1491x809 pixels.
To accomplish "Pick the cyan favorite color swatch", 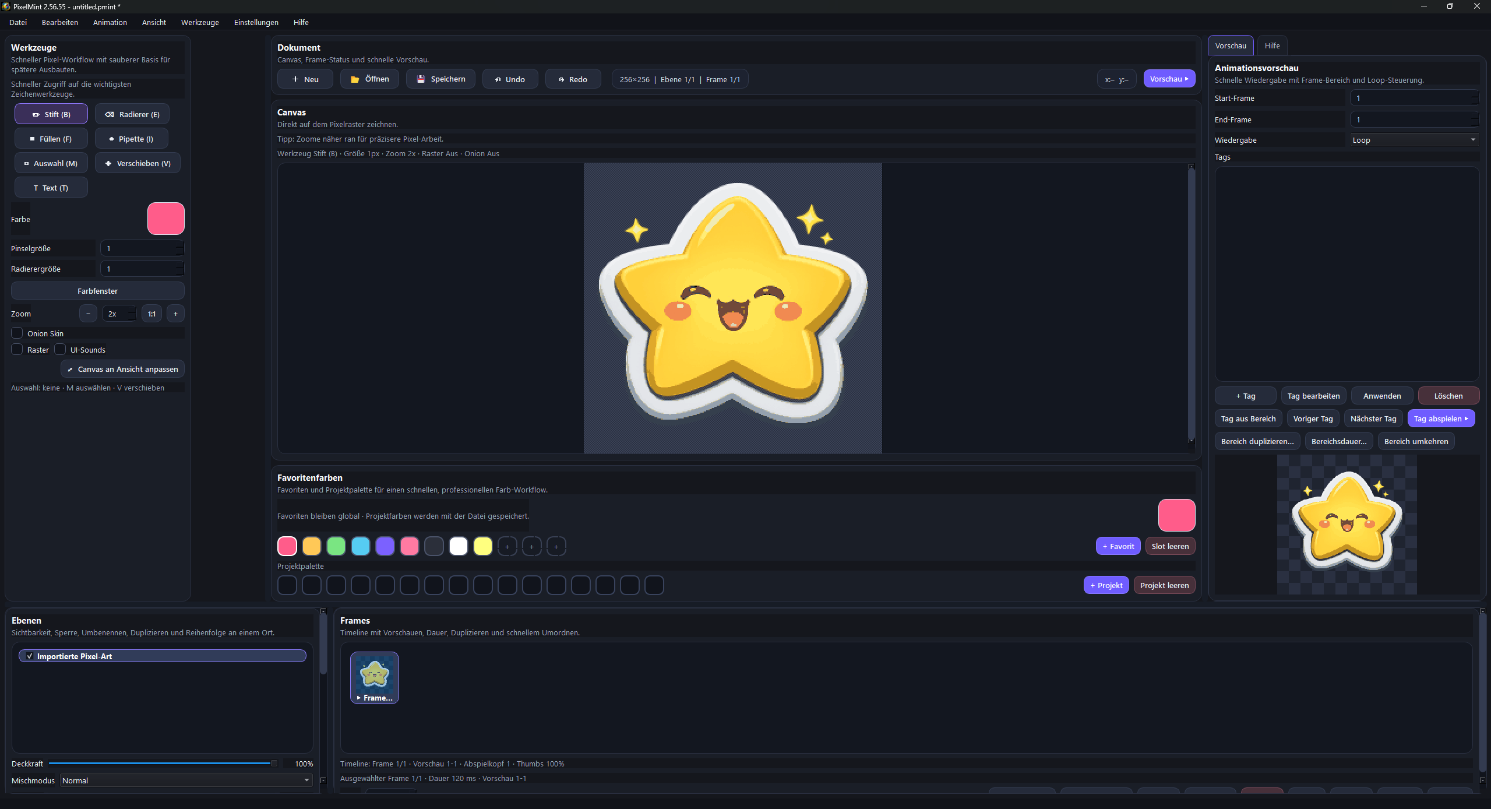I will click(361, 546).
